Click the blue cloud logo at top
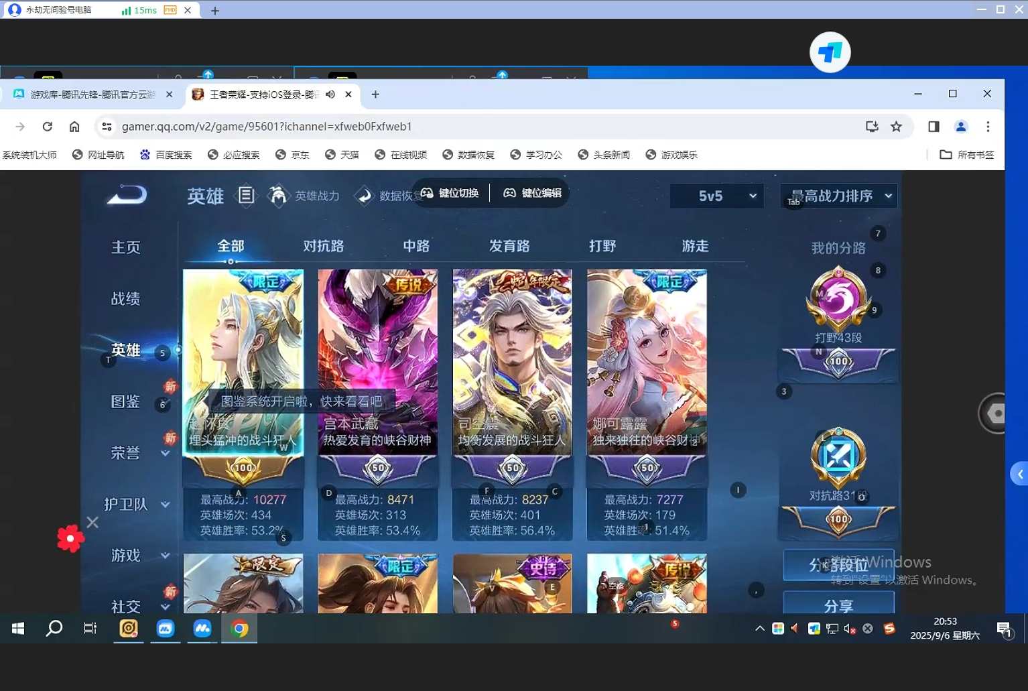This screenshot has width=1028, height=691. point(830,52)
